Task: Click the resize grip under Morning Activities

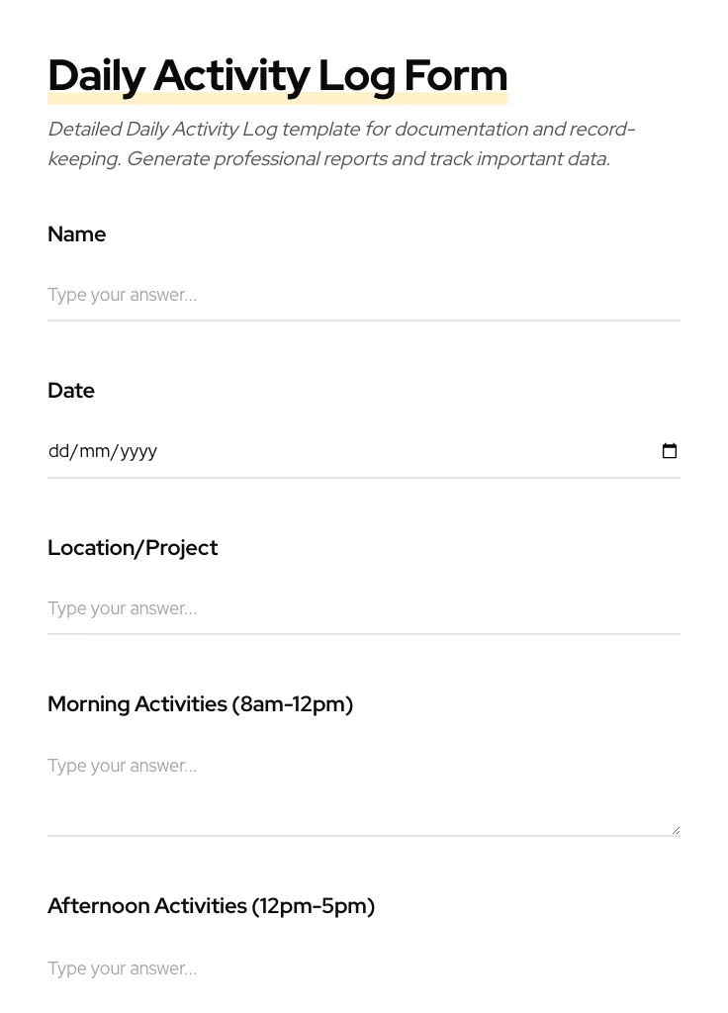Action: point(676,828)
